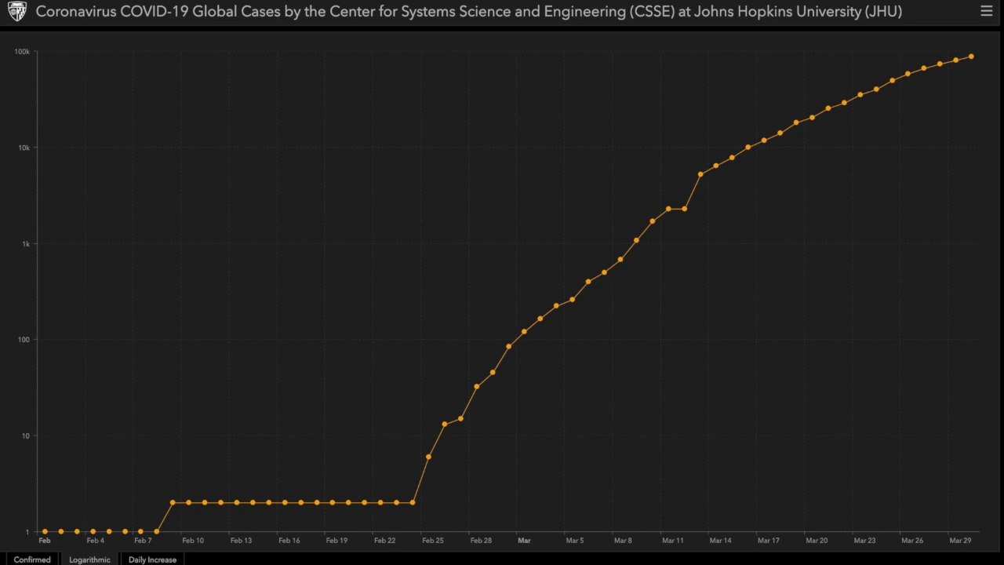Click the Mar 17 x-axis label

point(769,541)
